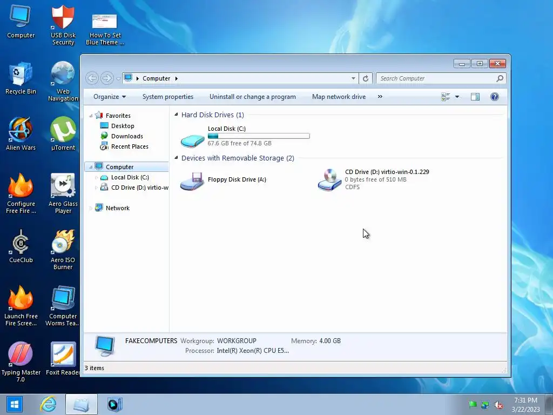
Task: Select Desktop in Favorites
Action: (122, 126)
